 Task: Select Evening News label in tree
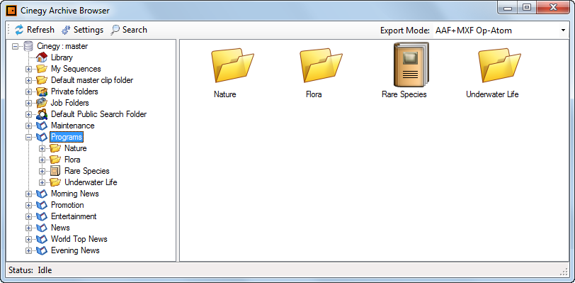click(75, 250)
